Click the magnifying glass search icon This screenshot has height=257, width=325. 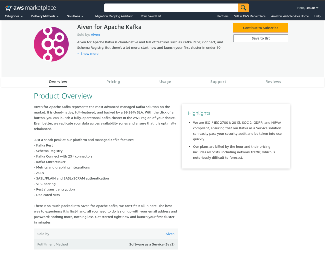click(x=243, y=8)
